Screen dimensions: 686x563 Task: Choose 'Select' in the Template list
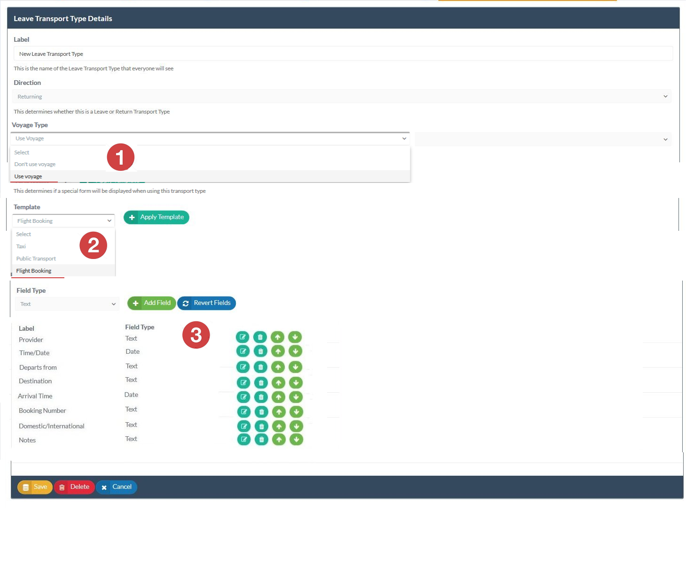pyautogui.click(x=63, y=234)
